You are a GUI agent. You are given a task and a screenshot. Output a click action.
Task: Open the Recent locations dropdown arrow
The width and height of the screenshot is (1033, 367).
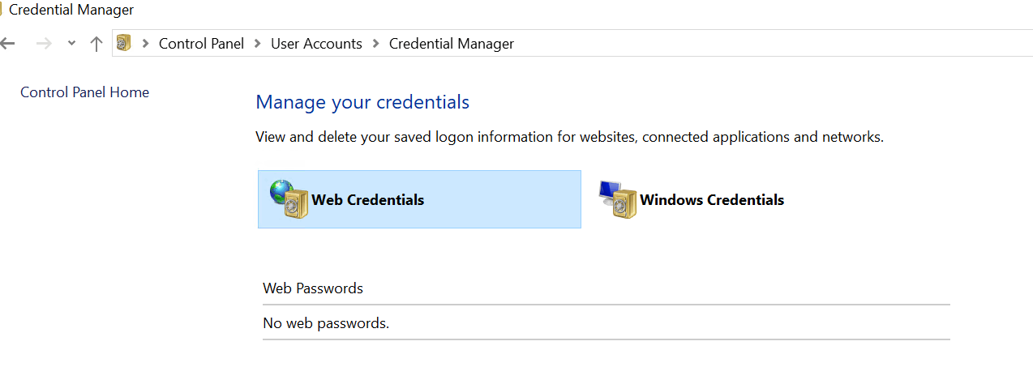71,44
